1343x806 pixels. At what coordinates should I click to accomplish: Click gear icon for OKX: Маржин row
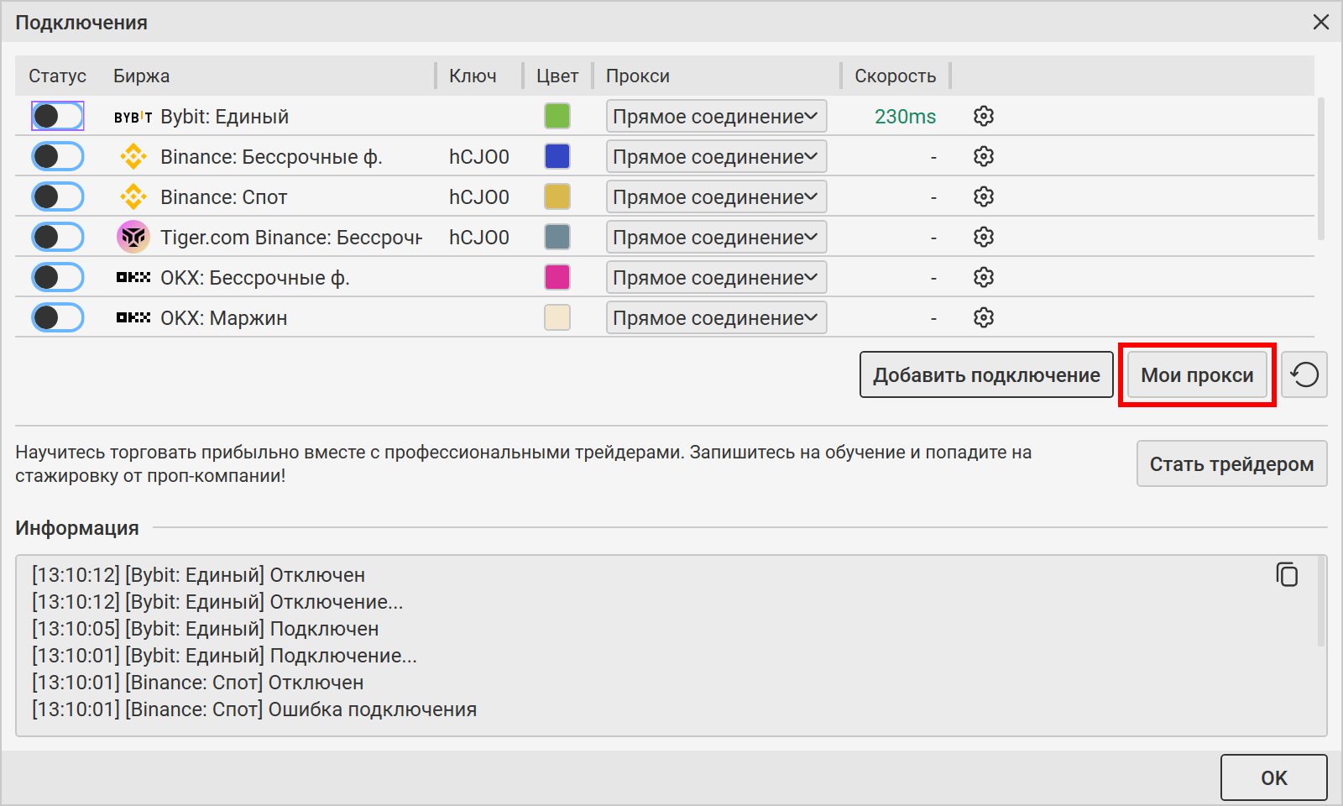click(983, 317)
